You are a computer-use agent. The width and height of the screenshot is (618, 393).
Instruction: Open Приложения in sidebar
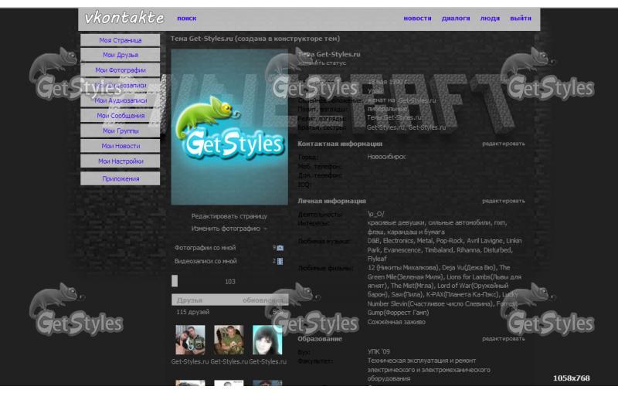click(121, 179)
